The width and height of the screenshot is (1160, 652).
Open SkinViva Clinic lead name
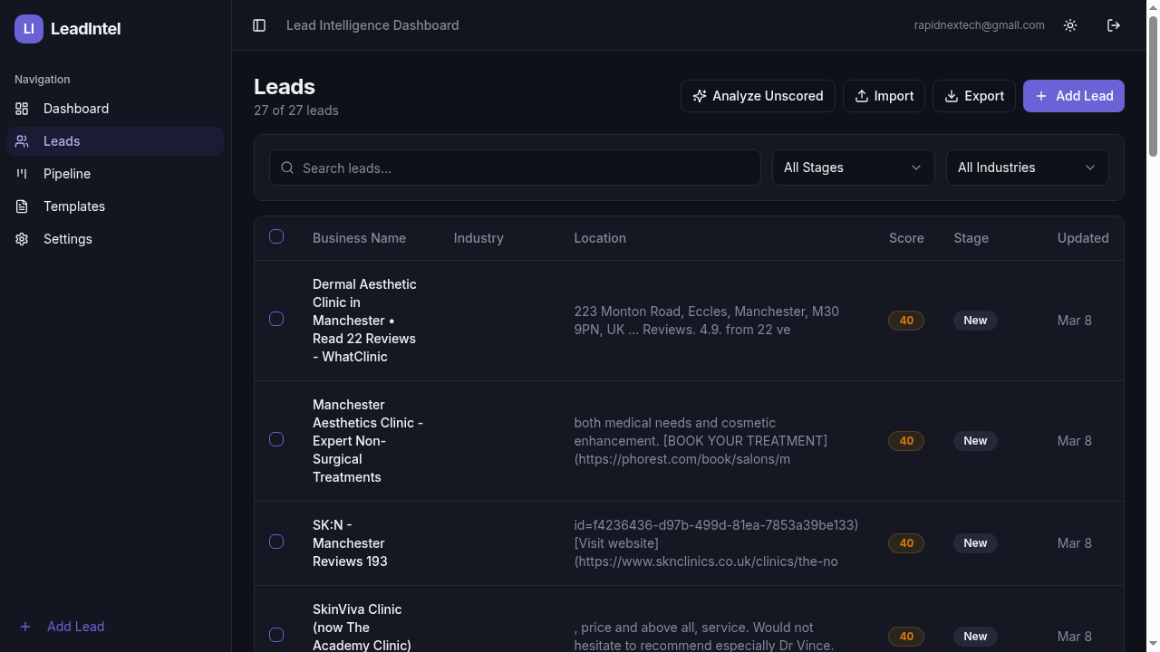pyautogui.click(x=362, y=628)
